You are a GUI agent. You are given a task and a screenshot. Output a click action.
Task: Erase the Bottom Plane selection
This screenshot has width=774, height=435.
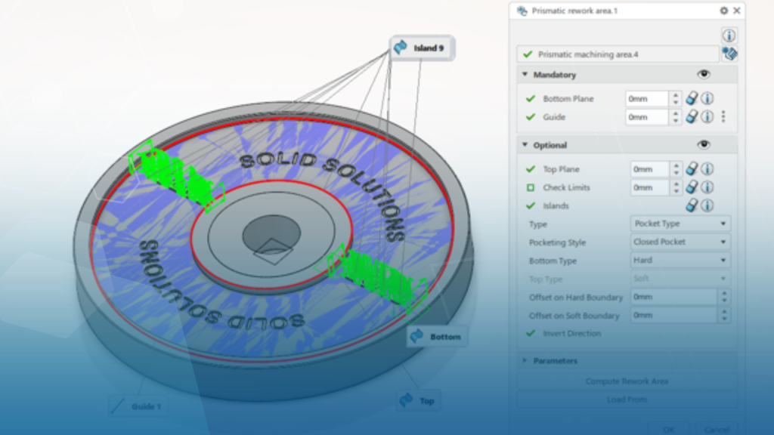[692, 98]
